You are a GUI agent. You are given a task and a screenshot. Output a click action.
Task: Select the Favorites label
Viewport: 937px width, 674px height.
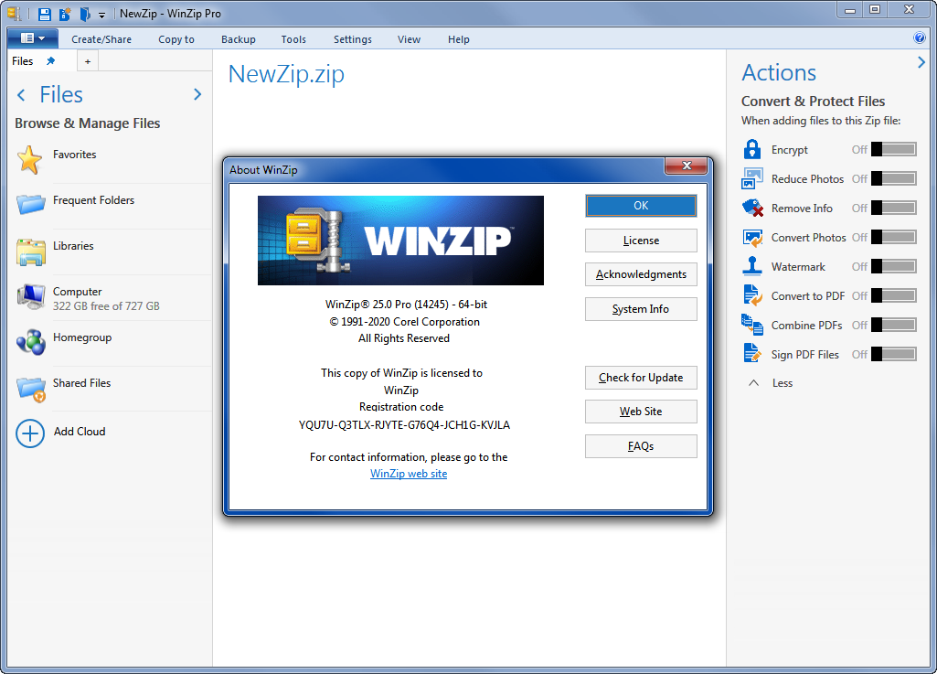point(75,155)
